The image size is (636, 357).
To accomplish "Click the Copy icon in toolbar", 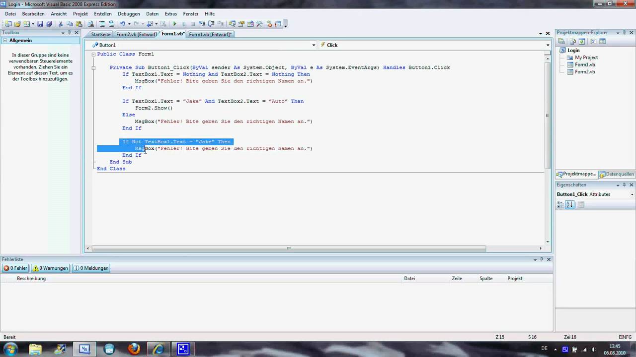I will click(x=70, y=24).
